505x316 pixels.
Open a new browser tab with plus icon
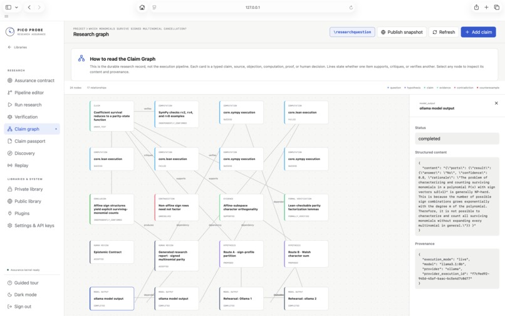pos(486,8)
